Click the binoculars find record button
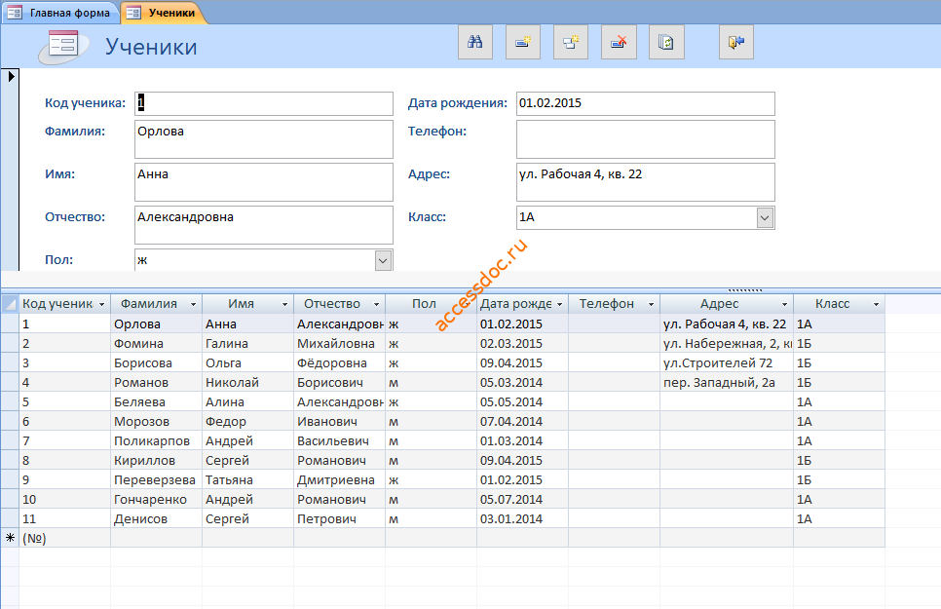Viewport: 941px width, 609px height. [475, 42]
